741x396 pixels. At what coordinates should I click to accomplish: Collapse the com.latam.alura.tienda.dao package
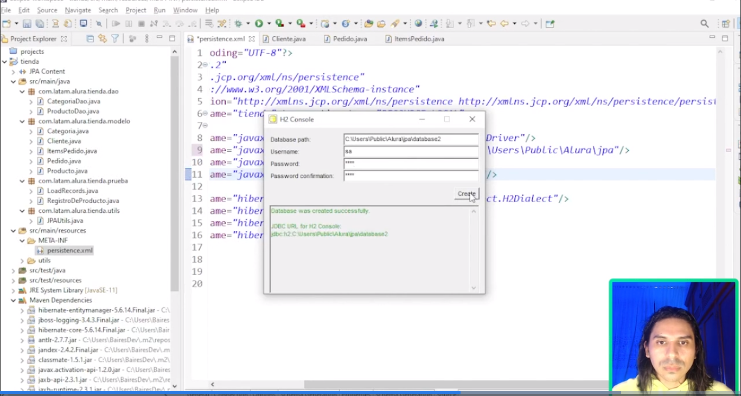22,92
